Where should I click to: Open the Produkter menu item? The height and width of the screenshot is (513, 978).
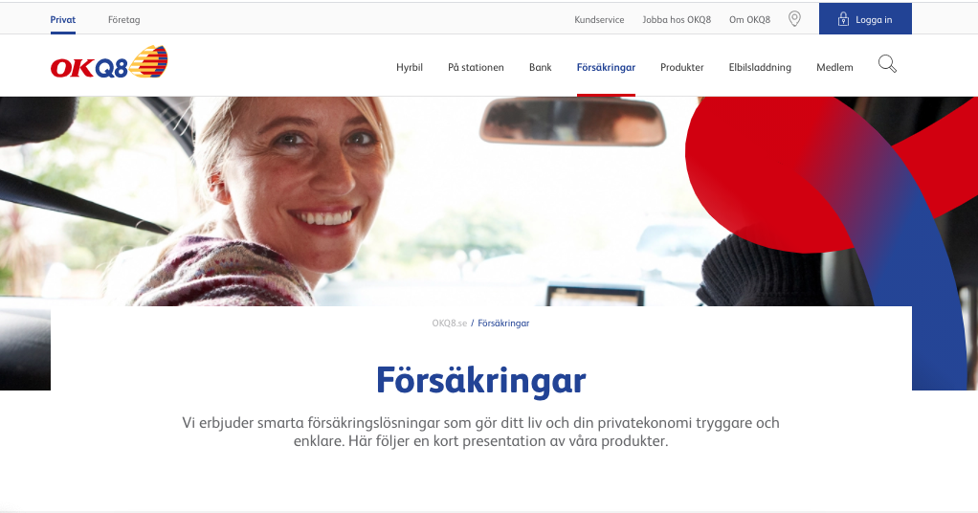coord(681,67)
